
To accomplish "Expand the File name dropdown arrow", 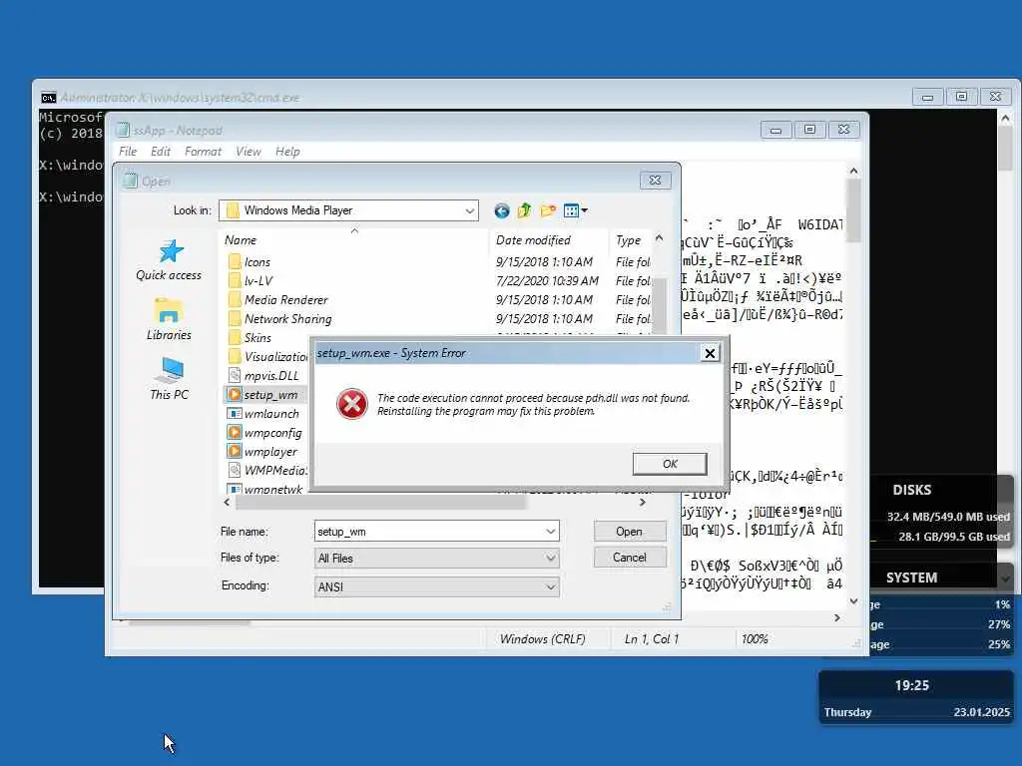I will pos(551,532).
